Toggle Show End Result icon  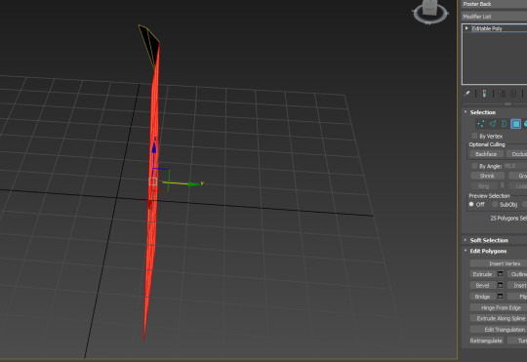coord(484,94)
